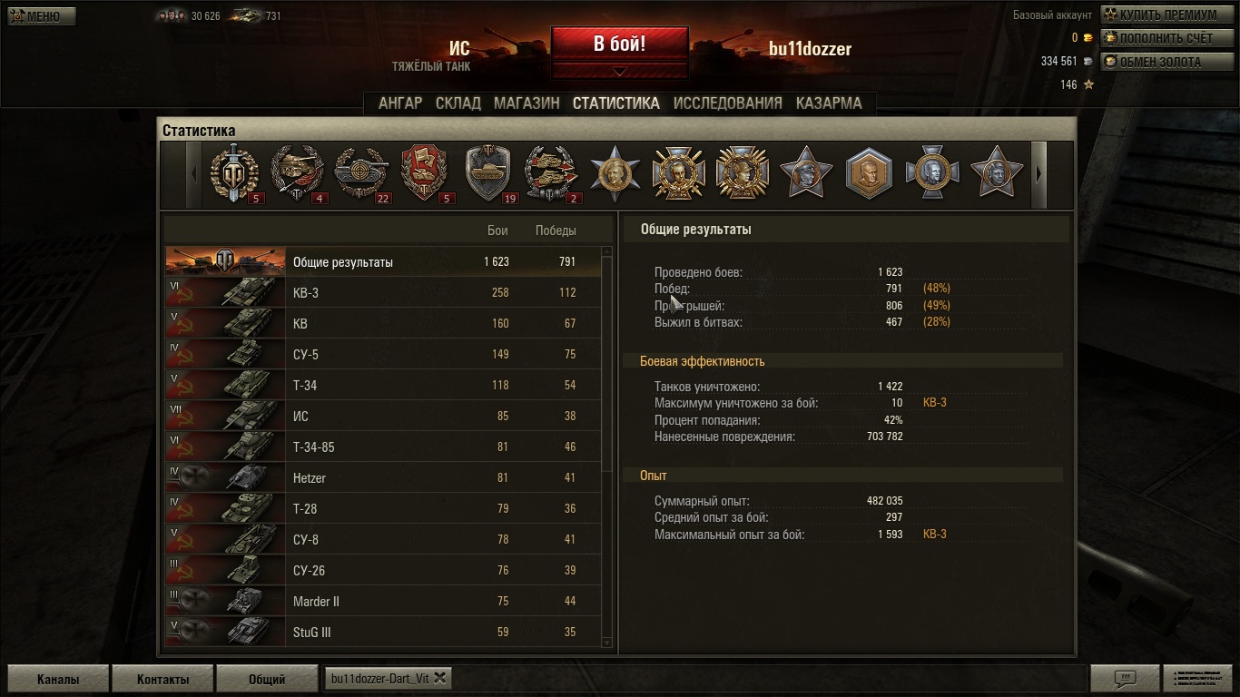Open the Контакты button at bottom
Viewport: 1240px width, 697px height.
(163, 679)
